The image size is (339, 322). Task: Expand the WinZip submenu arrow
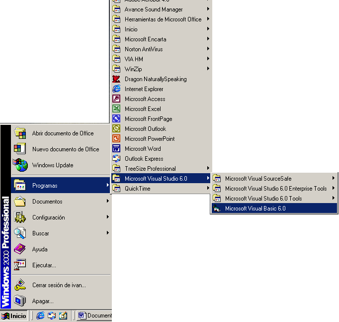click(208, 69)
